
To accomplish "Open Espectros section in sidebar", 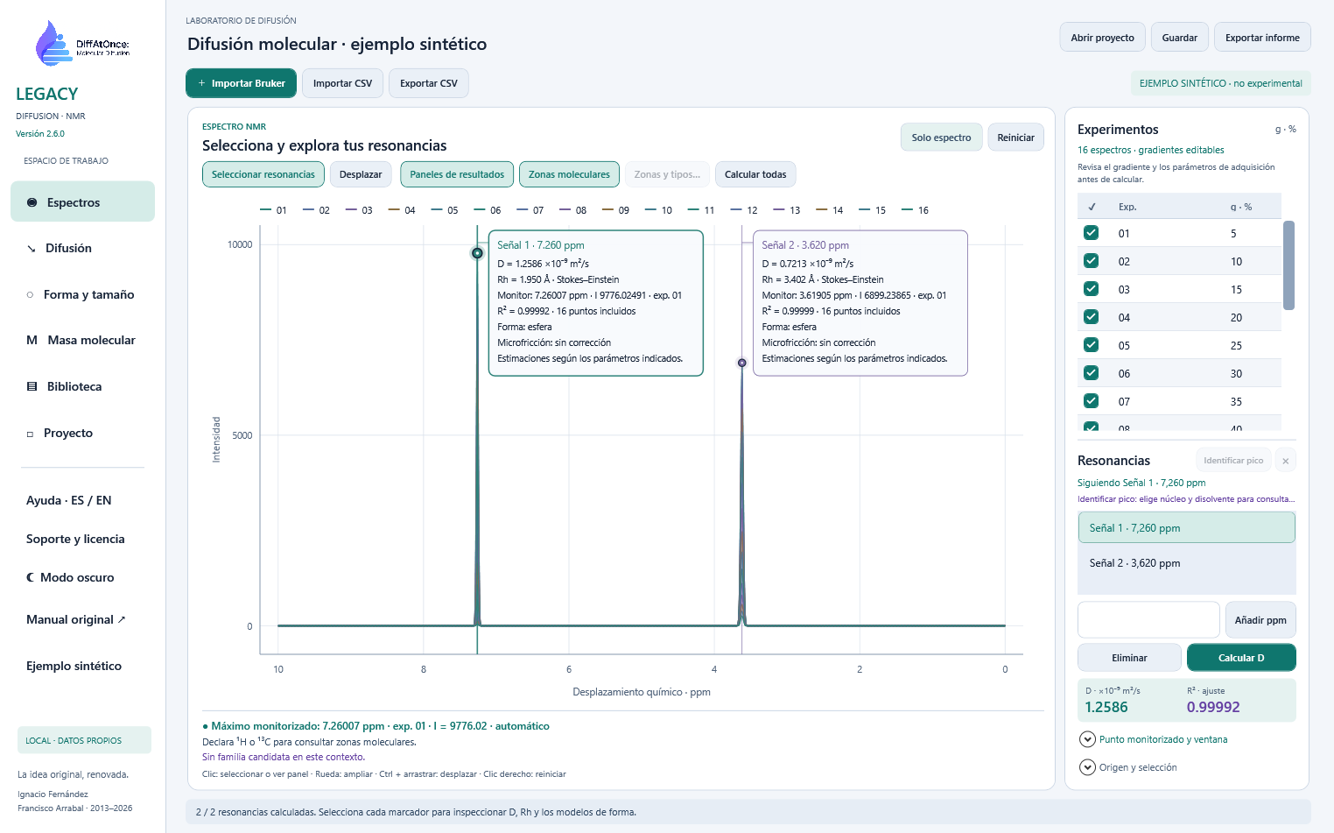I will (82, 201).
